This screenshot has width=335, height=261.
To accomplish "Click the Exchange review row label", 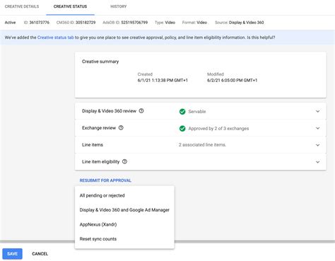I will click(99, 128).
